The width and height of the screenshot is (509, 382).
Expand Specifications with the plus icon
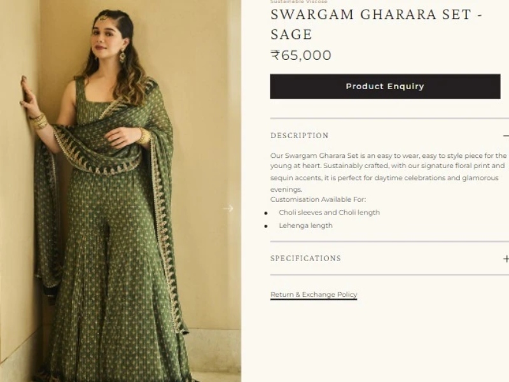click(506, 258)
